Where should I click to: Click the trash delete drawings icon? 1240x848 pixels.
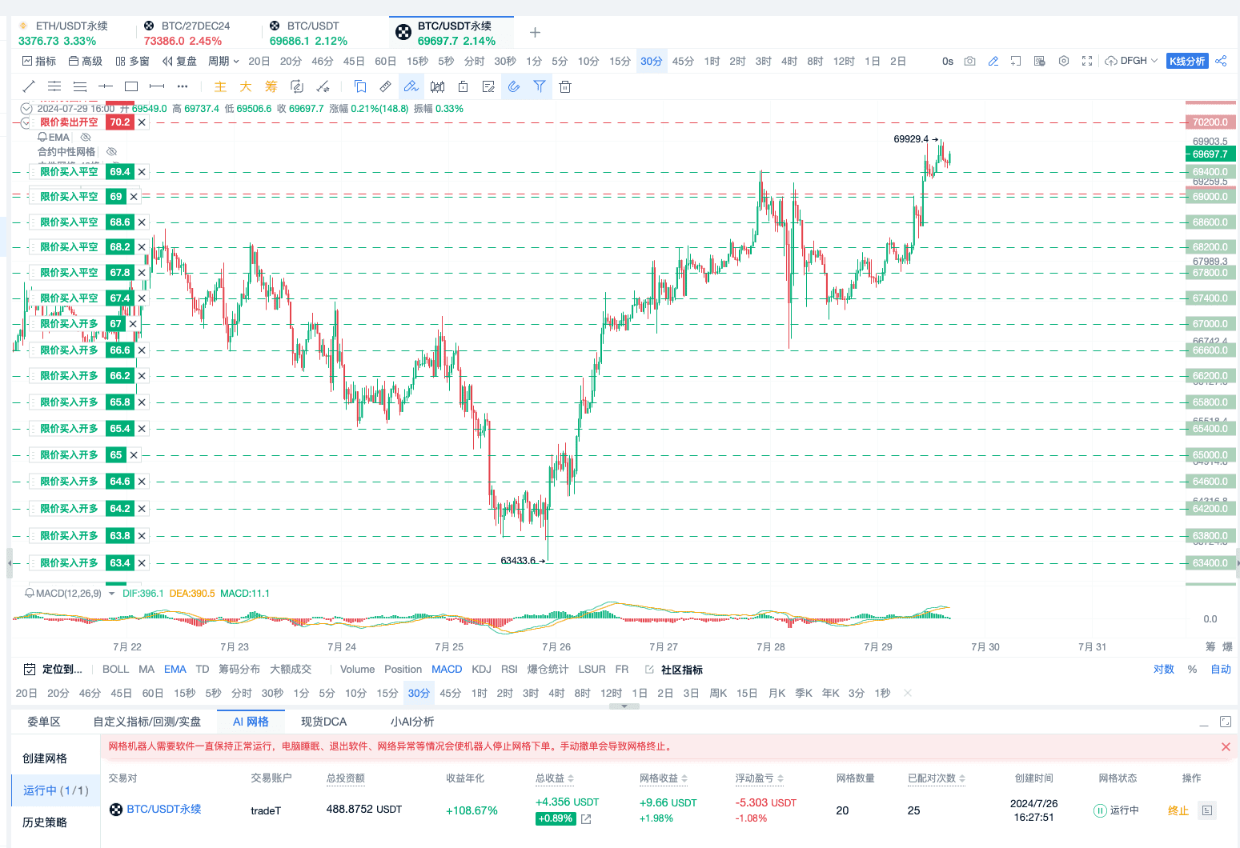pyautogui.click(x=565, y=86)
